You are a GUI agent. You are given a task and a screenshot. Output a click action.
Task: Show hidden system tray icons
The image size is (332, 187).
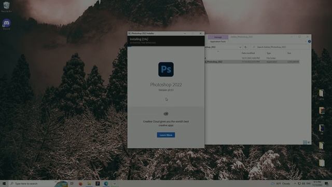295,183
